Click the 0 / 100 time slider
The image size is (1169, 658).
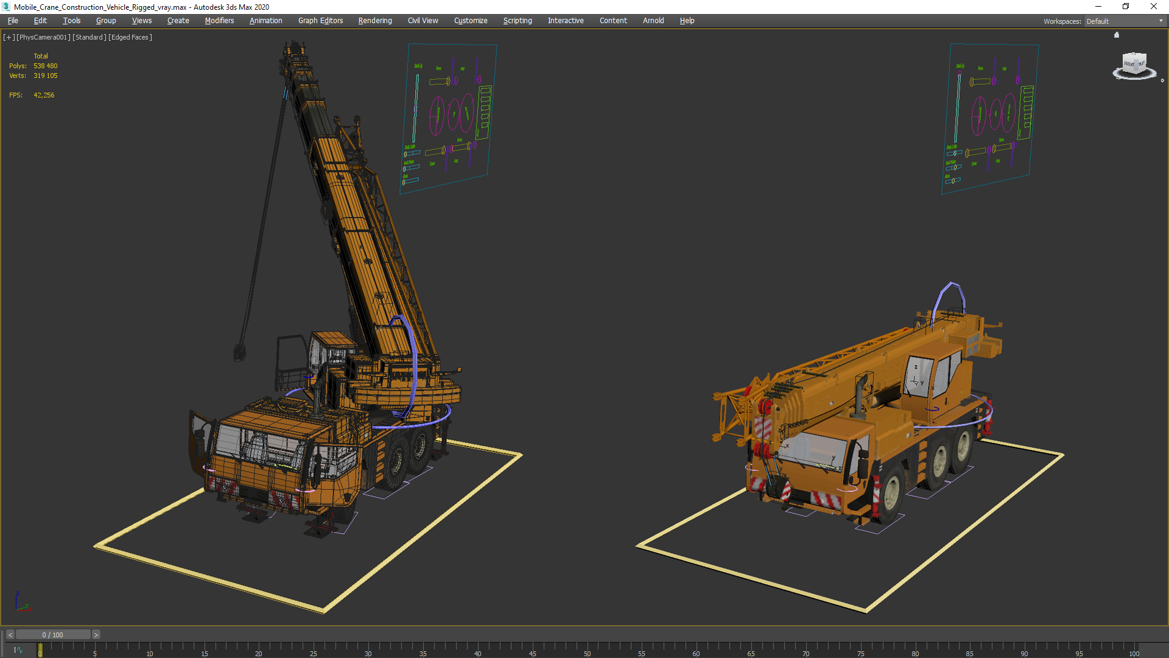point(53,635)
